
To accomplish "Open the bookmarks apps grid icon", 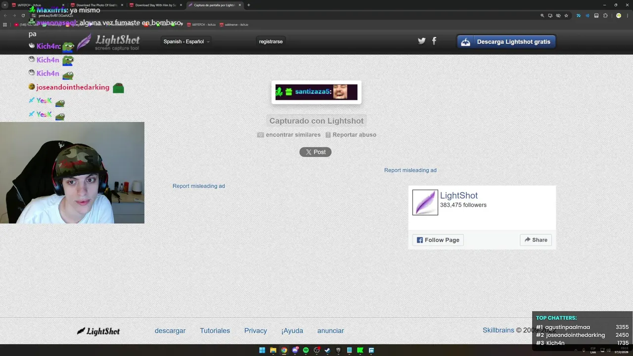I will tap(5, 24).
